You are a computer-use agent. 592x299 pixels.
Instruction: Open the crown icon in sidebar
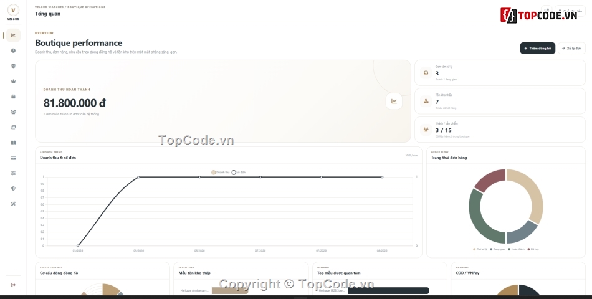[x=13, y=81]
